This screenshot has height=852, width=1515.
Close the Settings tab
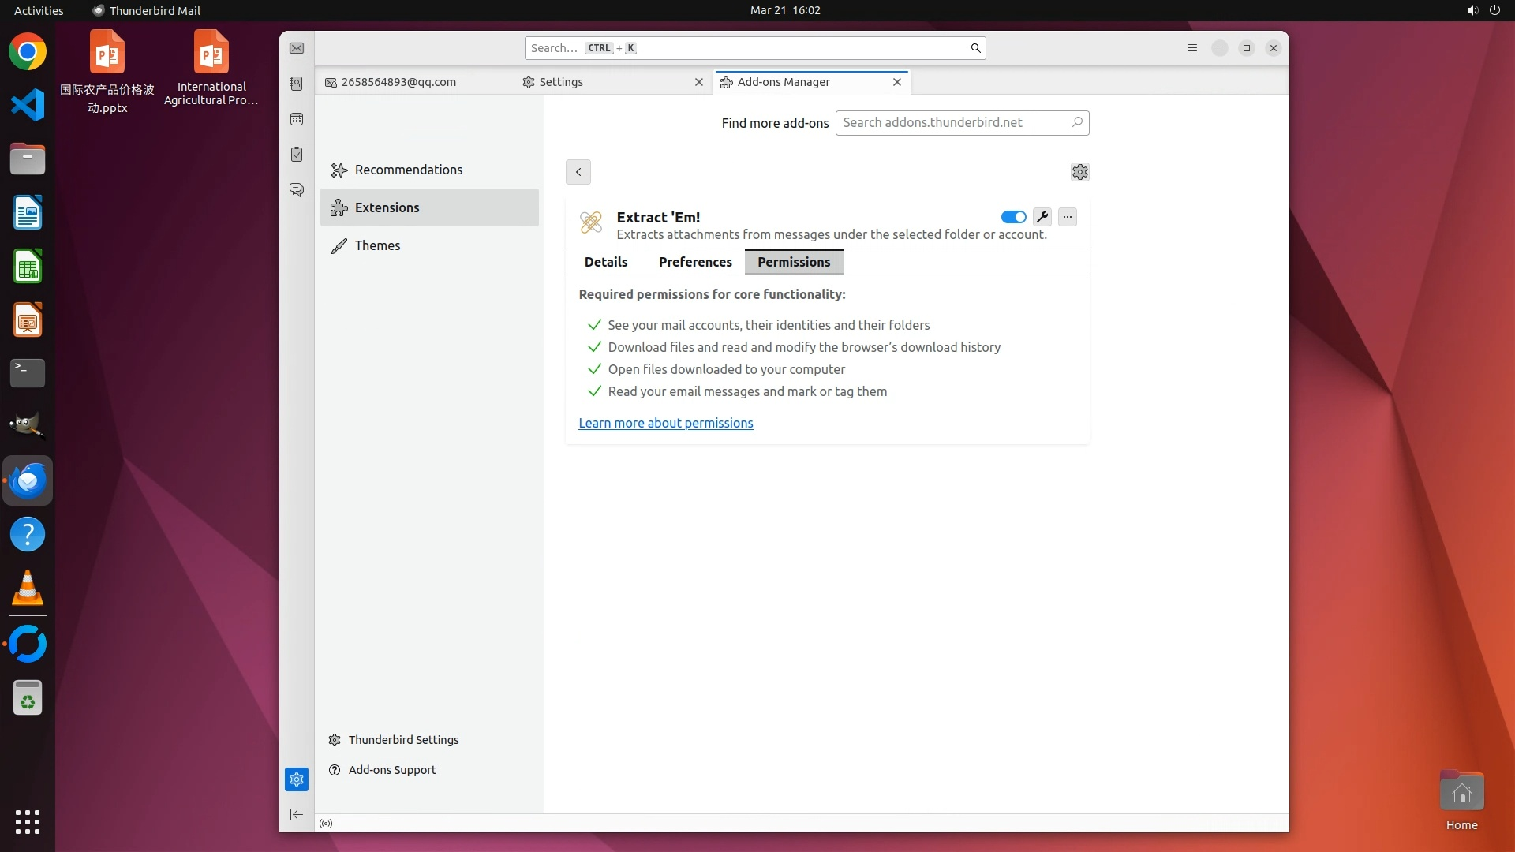698,82
